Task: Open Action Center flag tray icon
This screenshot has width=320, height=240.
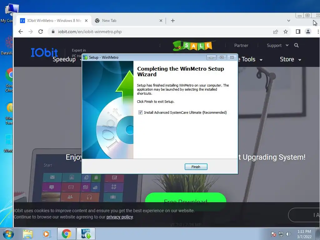Action: click(273, 234)
